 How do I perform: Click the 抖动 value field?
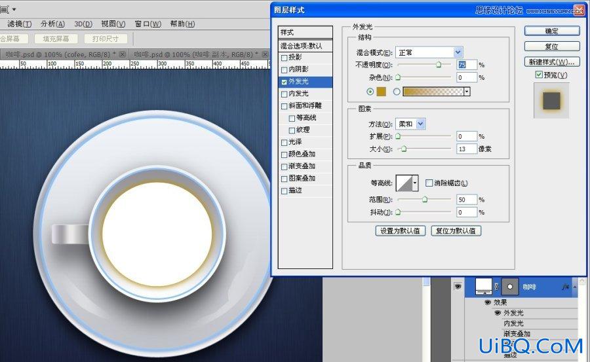click(467, 212)
